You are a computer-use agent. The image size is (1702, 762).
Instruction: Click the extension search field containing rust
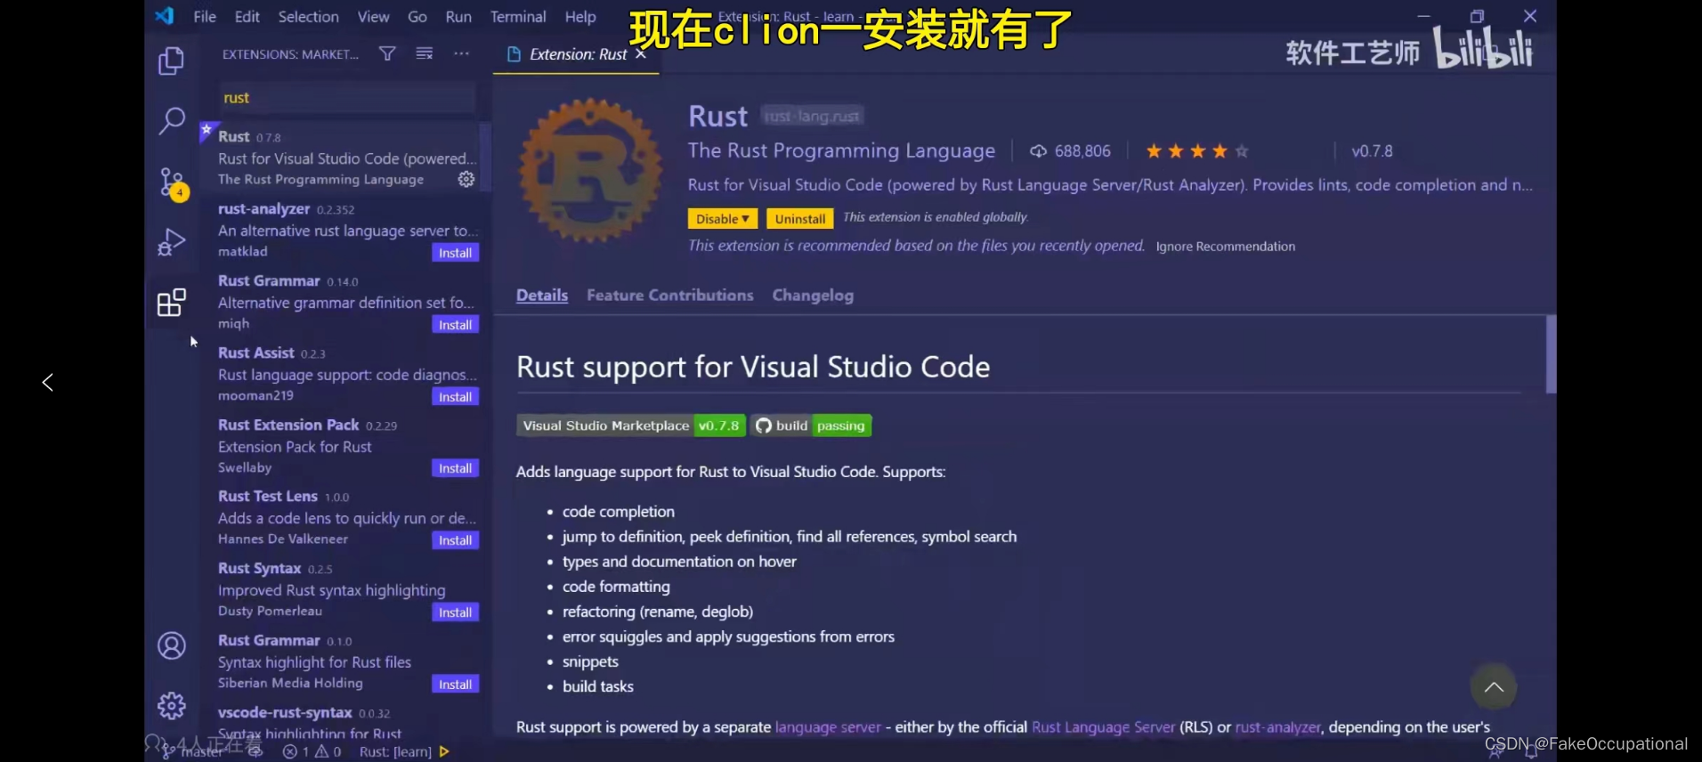point(347,98)
